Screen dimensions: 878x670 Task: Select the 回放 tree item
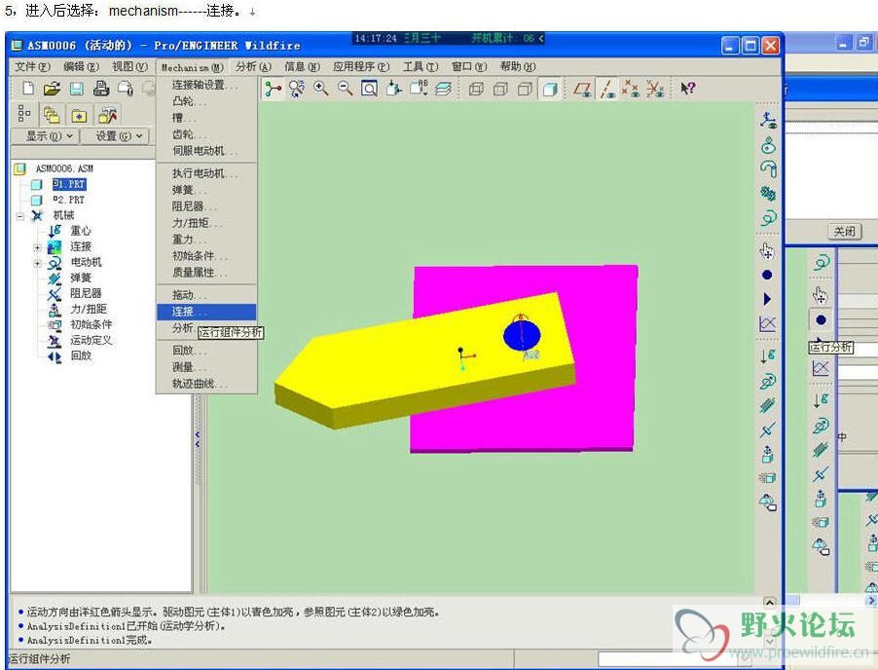click(80, 355)
